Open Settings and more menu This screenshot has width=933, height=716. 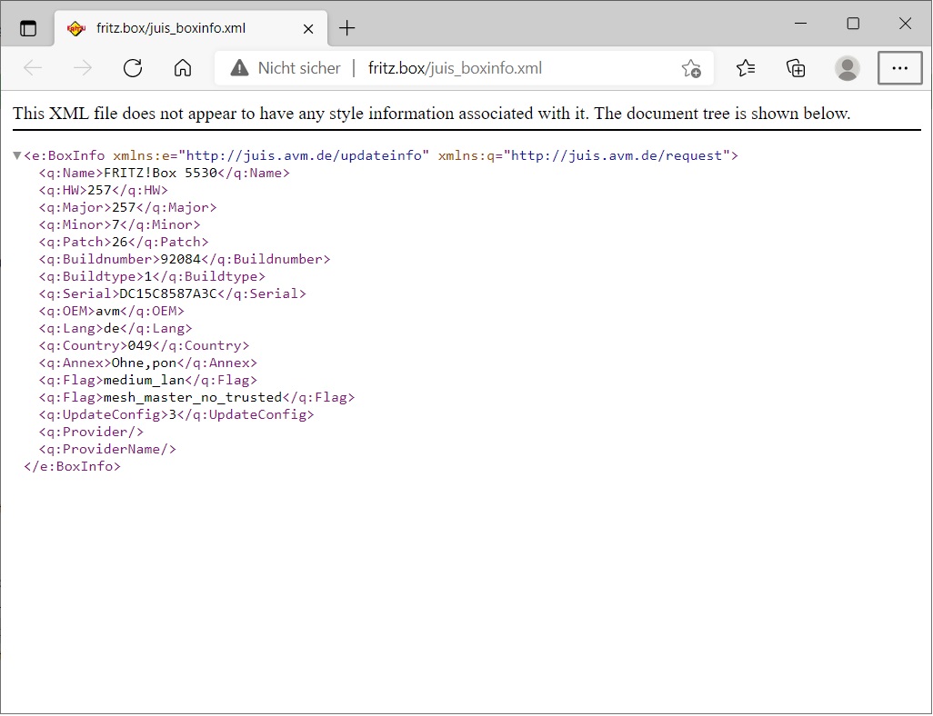[899, 68]
